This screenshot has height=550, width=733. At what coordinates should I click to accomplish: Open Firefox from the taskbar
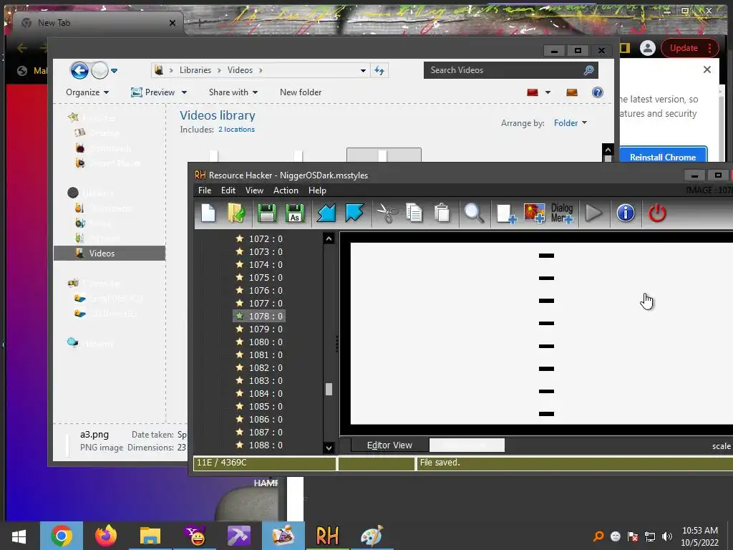106,536
